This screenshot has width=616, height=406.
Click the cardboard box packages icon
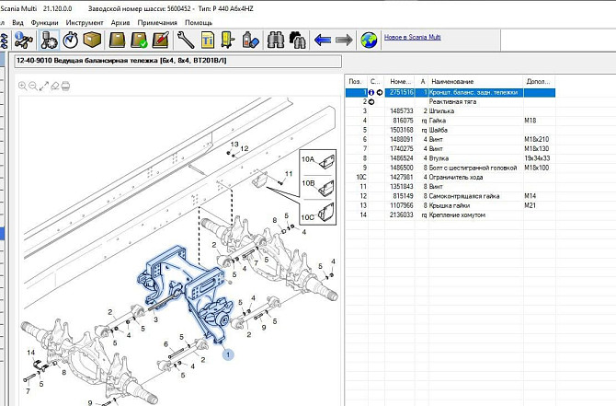click(92, 40)
